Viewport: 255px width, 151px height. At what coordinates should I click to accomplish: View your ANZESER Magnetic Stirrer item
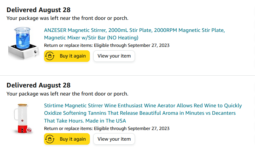pos(114,56)
